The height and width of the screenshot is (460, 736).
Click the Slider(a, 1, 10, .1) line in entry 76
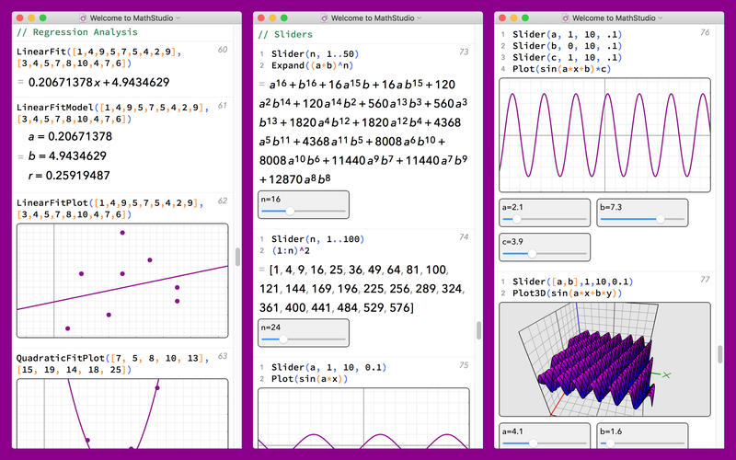tap(567, 35)
